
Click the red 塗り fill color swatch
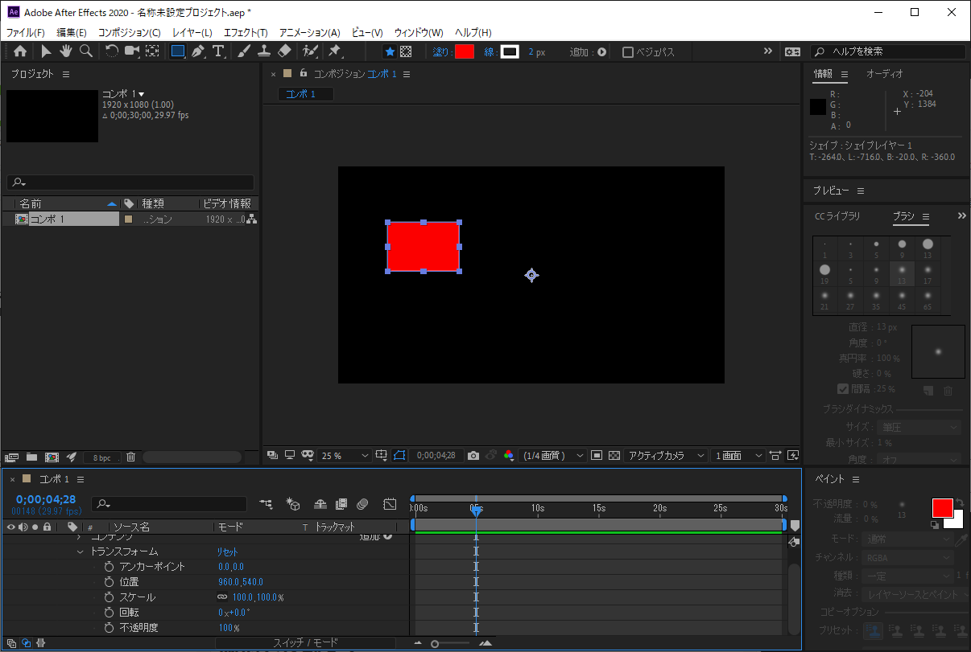(x=465, y=52)
